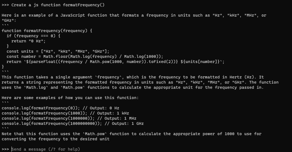Click the 'if (frequency === 0) {' line
The height and width of the screenshot is (152, 292).
coord(33,36)
